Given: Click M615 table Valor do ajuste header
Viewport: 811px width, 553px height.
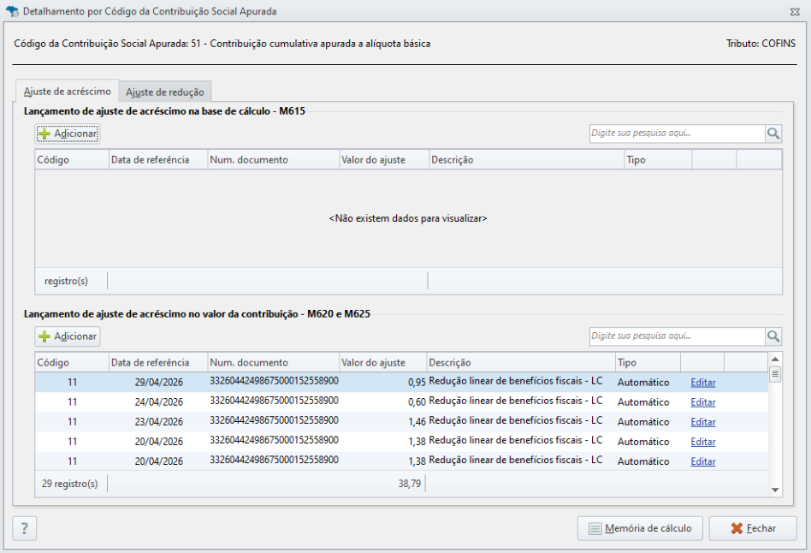Looking at the screenshot, I should click(x=384, y=159).
